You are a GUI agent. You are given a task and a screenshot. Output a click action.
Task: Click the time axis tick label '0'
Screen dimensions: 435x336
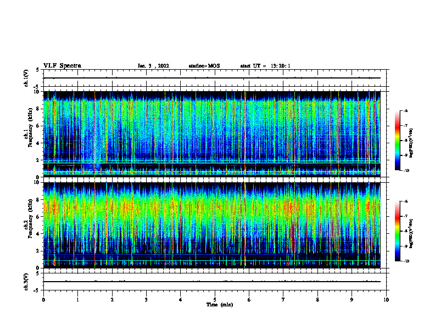pos(43,300)
